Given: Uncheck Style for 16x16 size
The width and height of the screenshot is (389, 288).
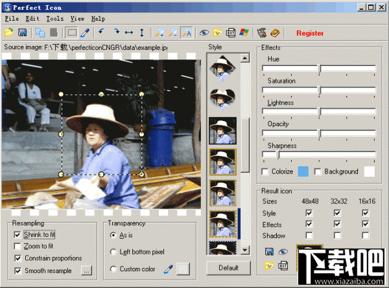Looking at the screenshot, I should click(365, 213).
